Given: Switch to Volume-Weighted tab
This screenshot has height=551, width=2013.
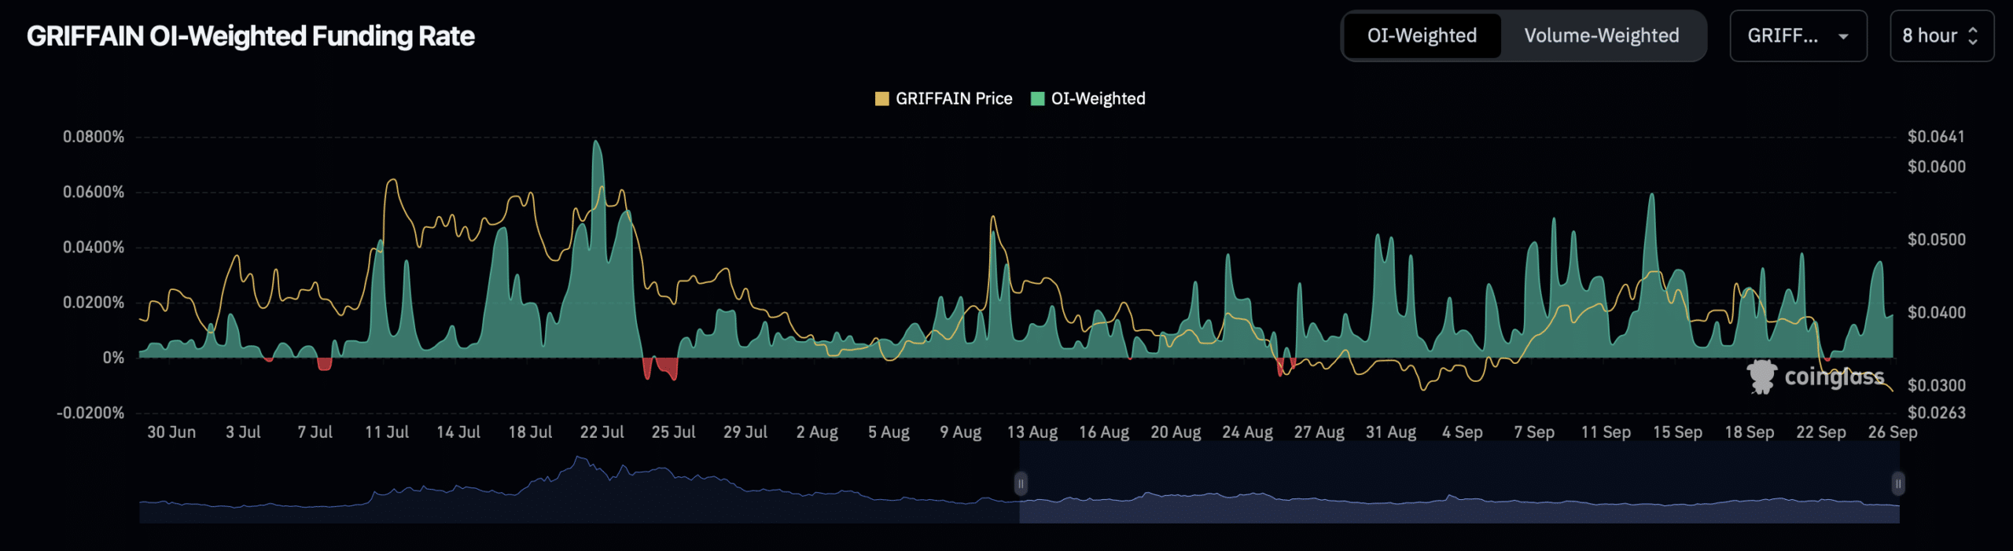Looking at the screenshot, I should coord(1602,35).
